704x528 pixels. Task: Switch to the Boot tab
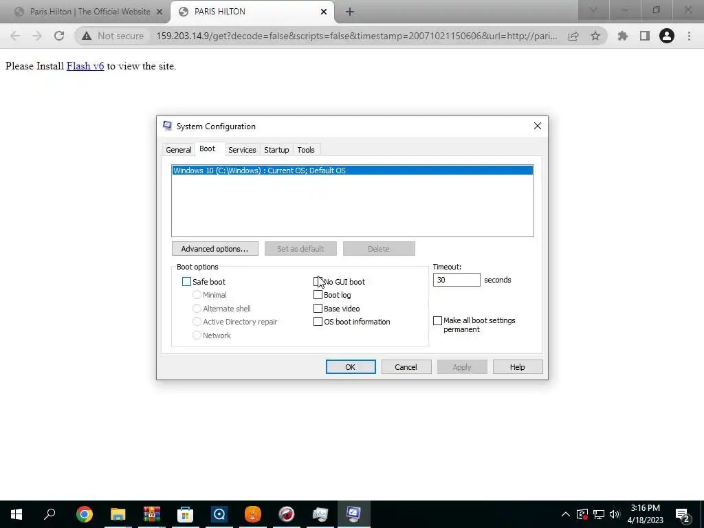coord(208,148)
